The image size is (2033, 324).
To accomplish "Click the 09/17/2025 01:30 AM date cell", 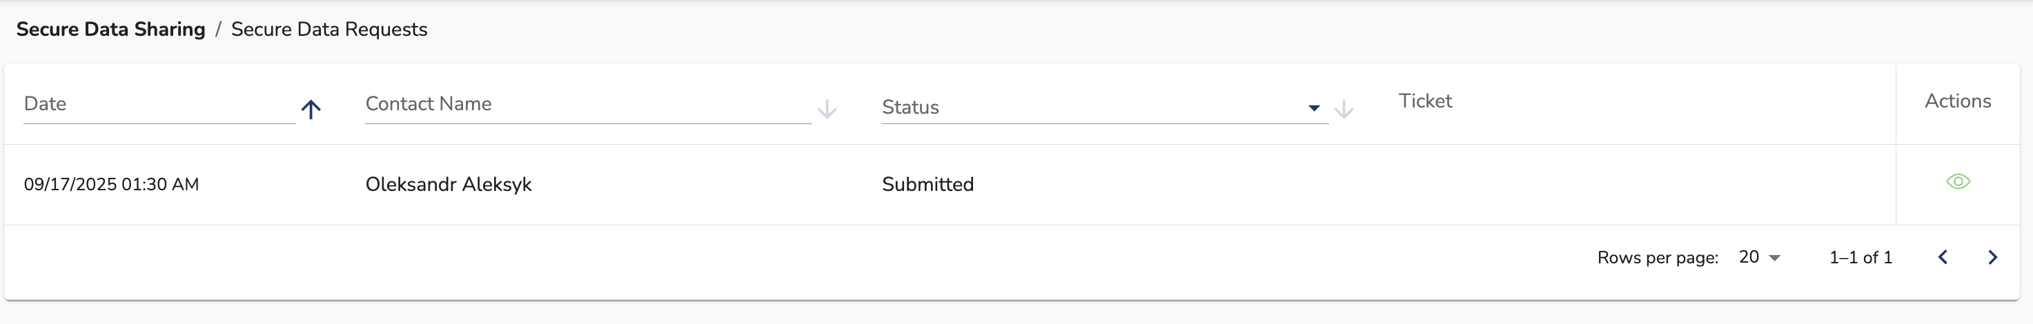I will click(111, 185).
